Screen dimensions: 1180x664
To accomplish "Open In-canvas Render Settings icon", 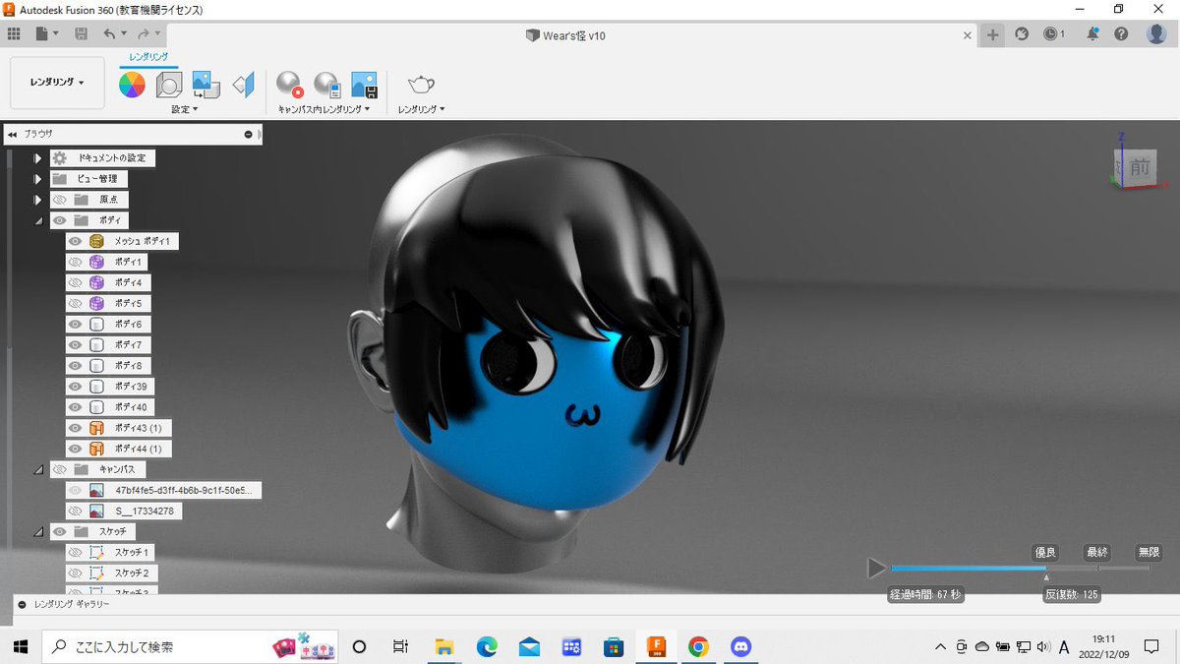I will click(x=326, y=85).
